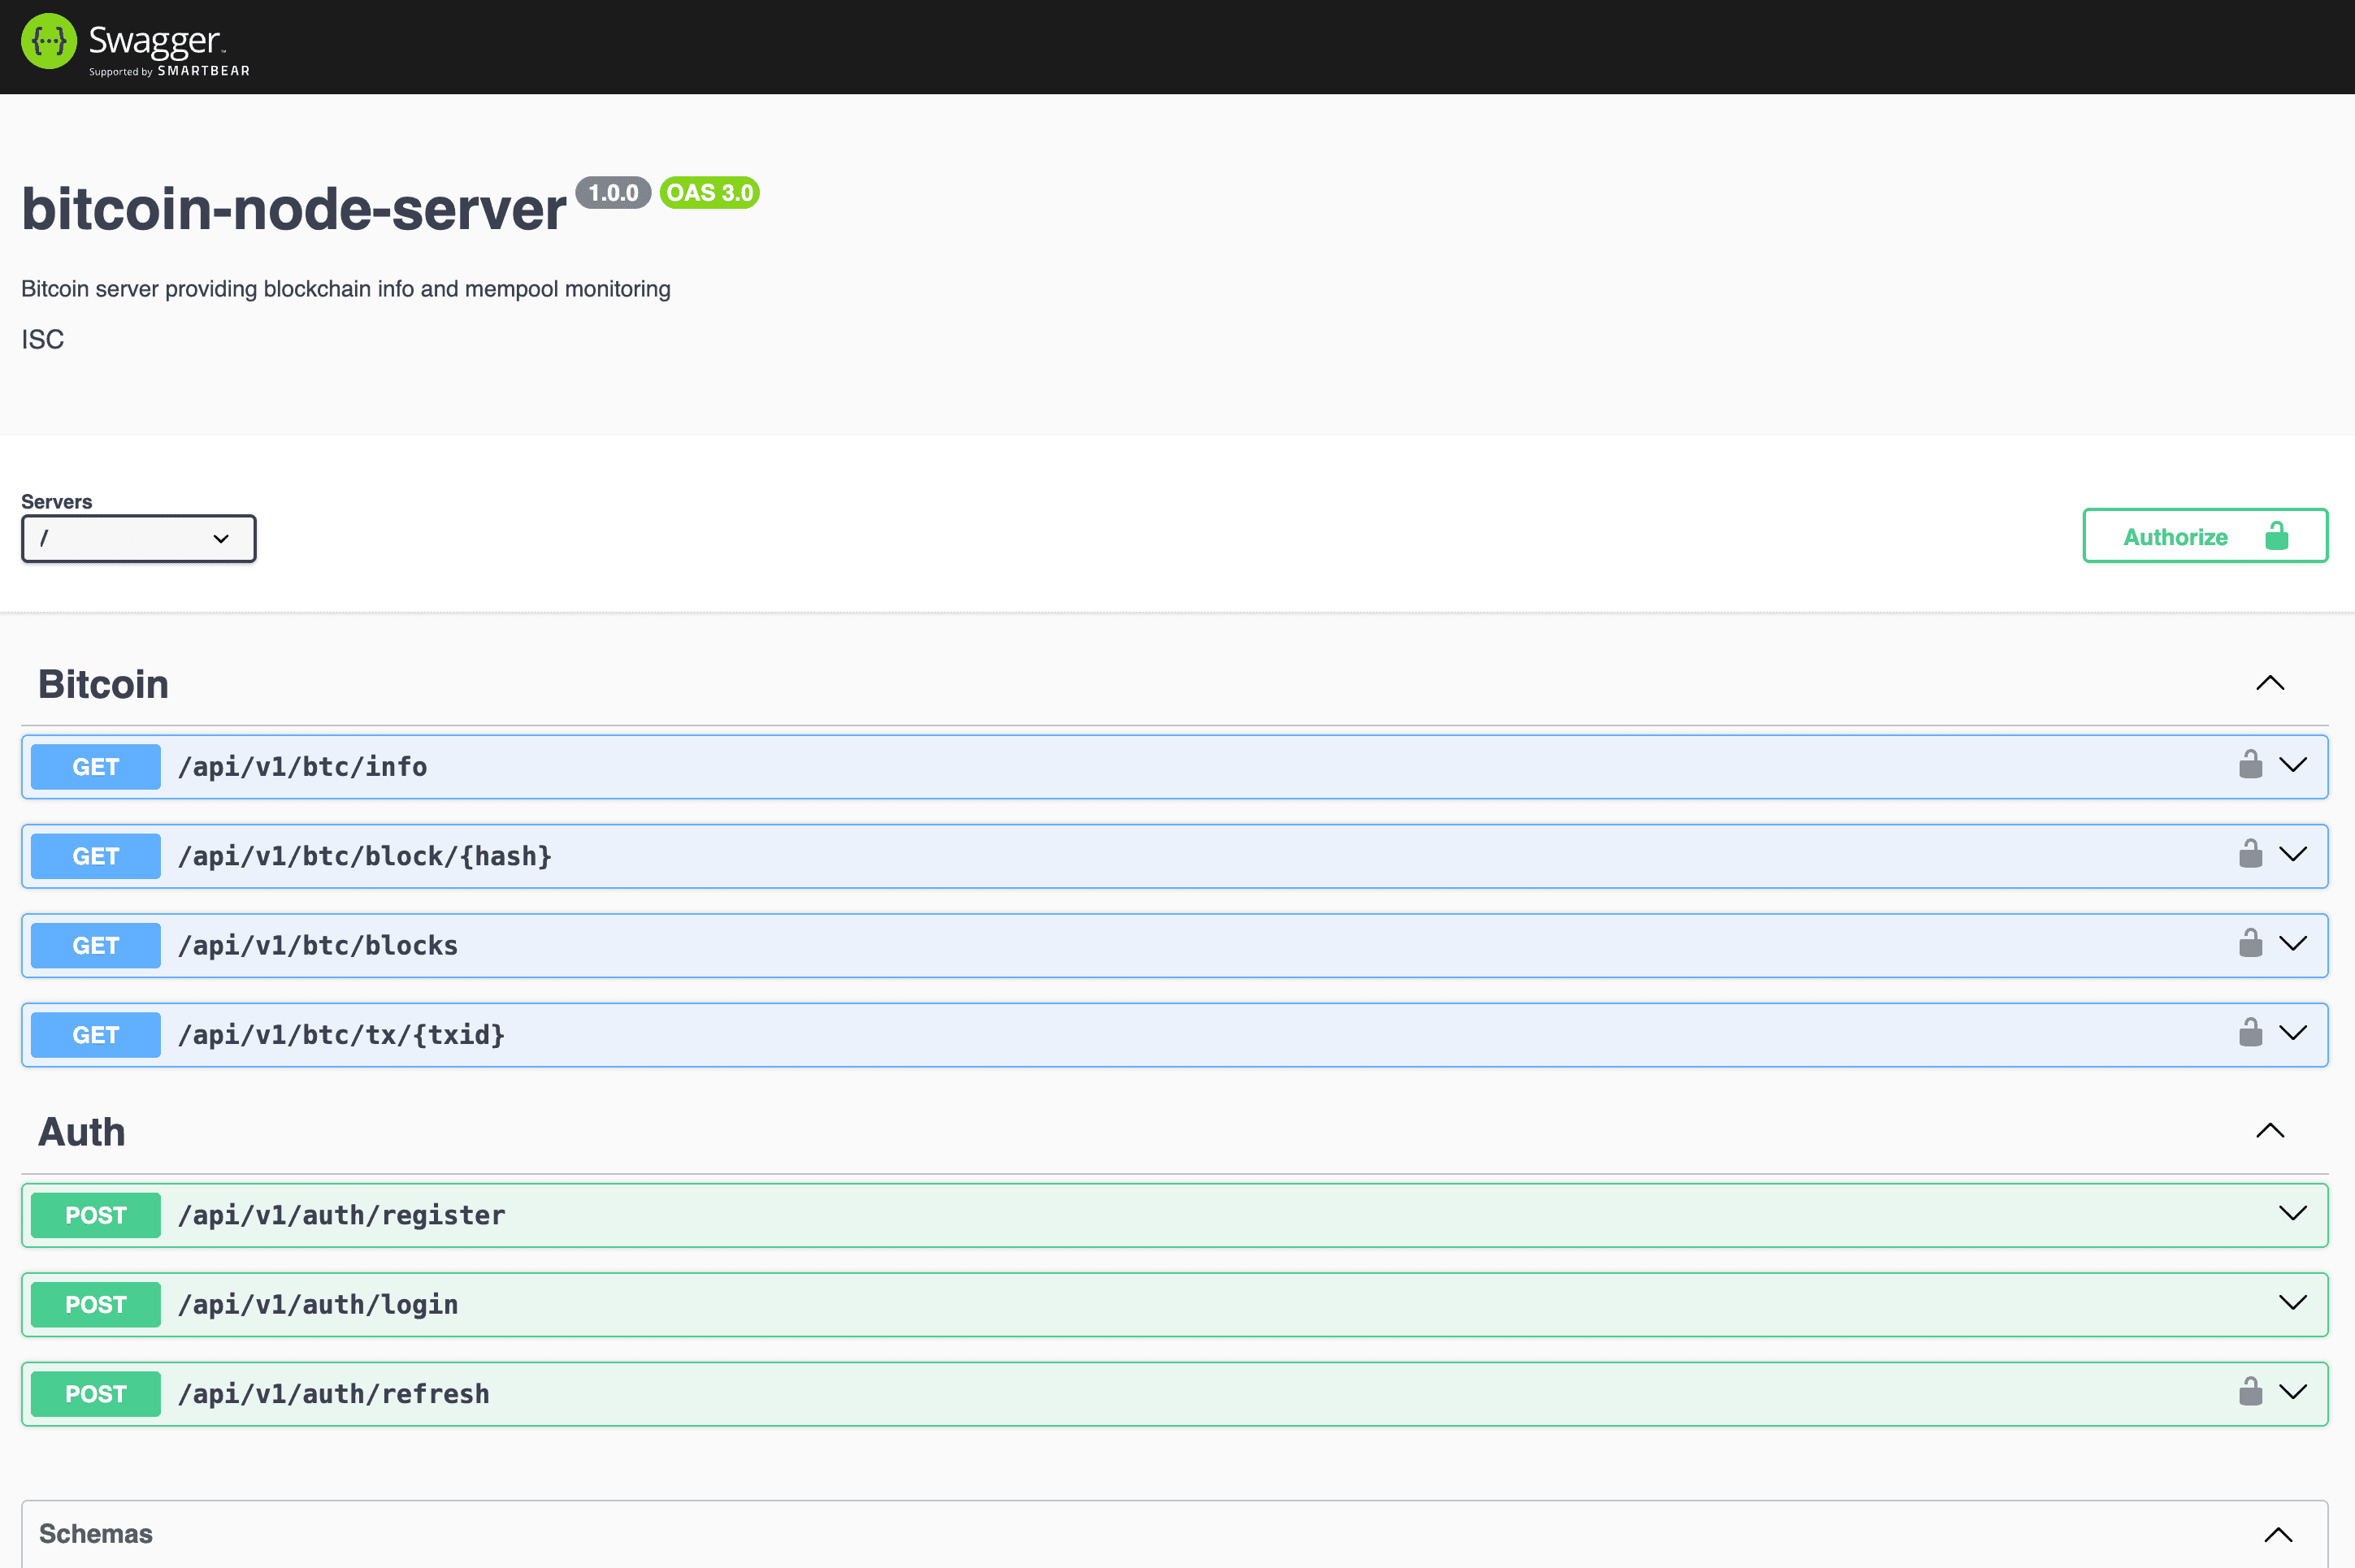Screen dimensions: 2355x1568
Task: Collapse the Auth section chevron
Action: [2270, 1131]
